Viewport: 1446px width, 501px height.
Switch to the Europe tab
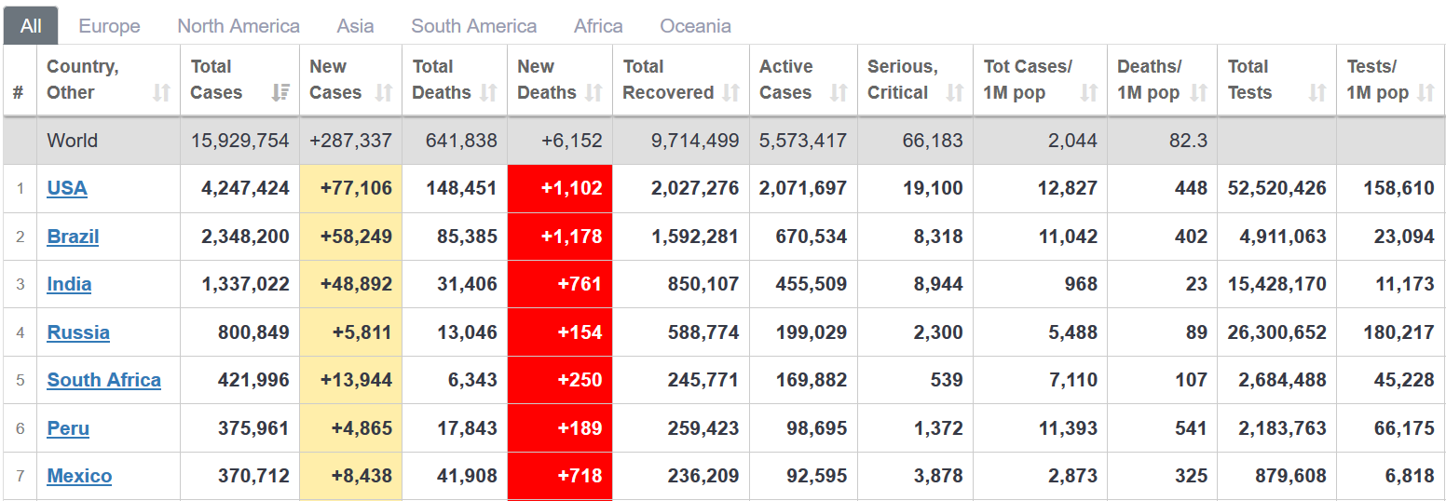coord(109,26)
